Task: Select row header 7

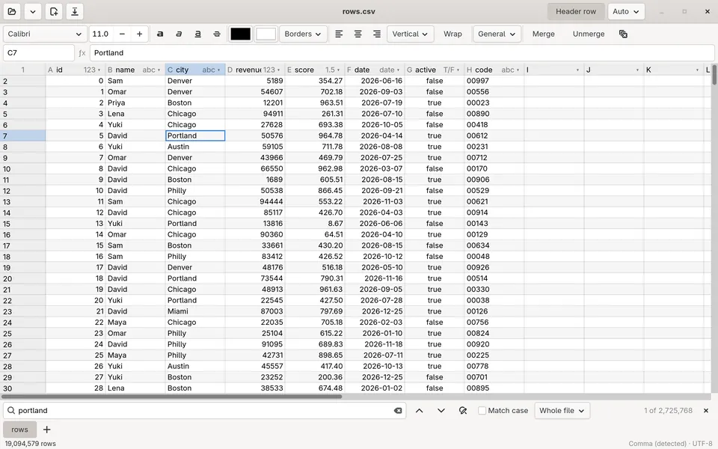Action: pos(23,135)
